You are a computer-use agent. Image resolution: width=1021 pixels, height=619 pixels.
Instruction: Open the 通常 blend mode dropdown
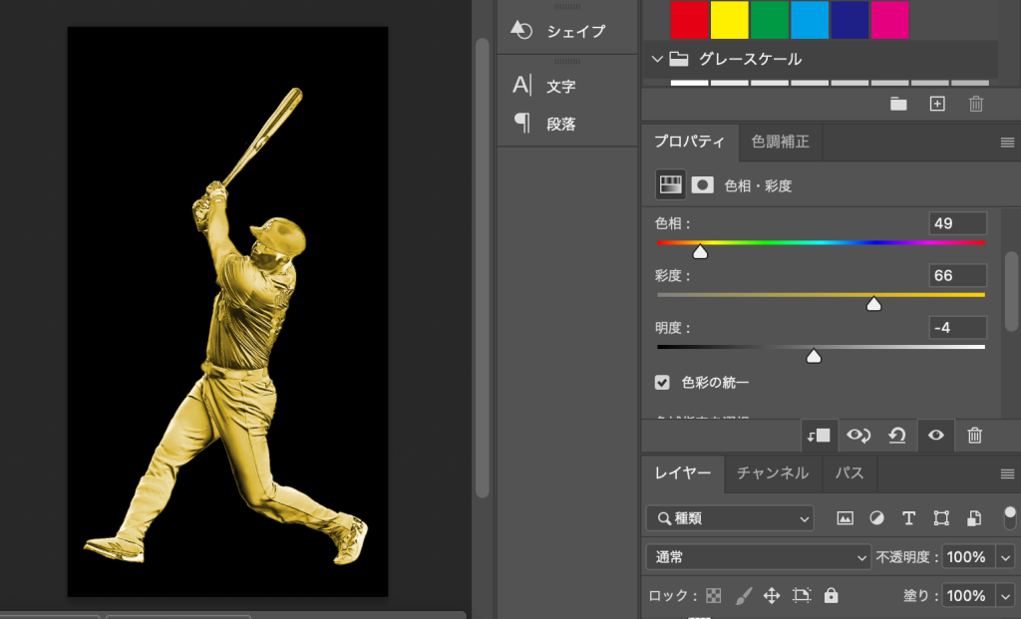tap(758, 557)
